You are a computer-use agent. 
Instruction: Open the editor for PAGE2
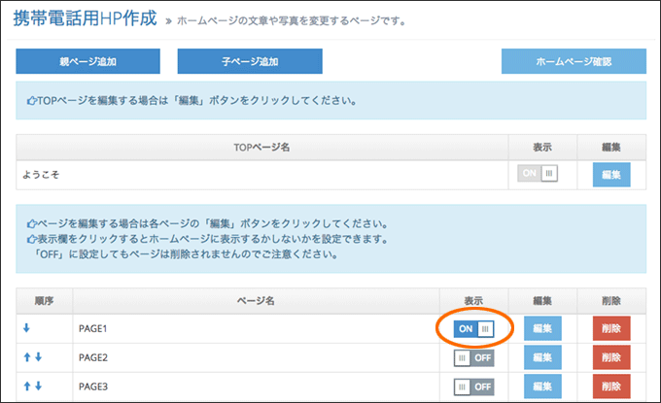542,357
